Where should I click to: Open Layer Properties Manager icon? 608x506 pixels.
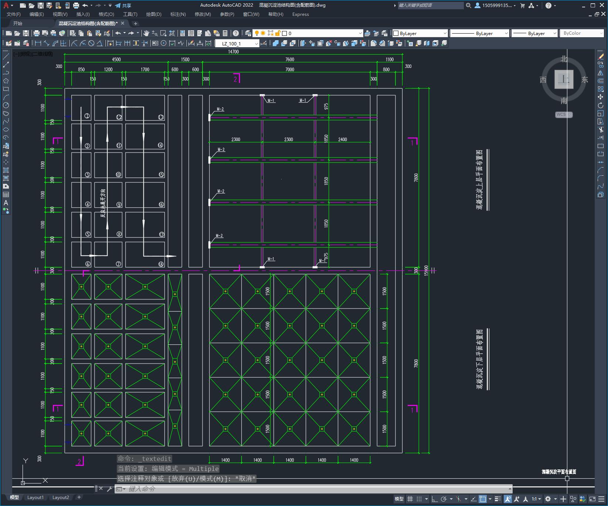point(248,33)
